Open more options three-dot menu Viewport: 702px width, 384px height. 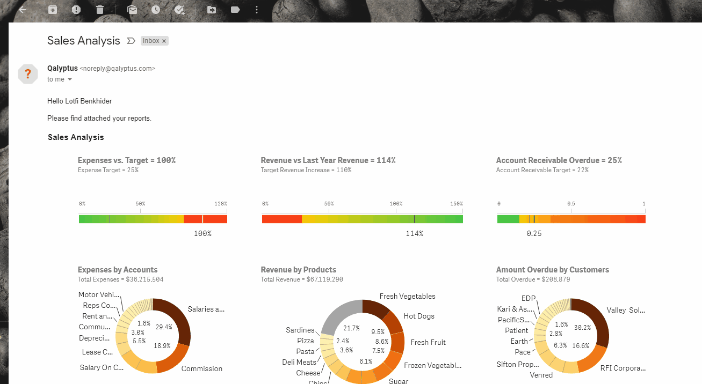[257, 10]
